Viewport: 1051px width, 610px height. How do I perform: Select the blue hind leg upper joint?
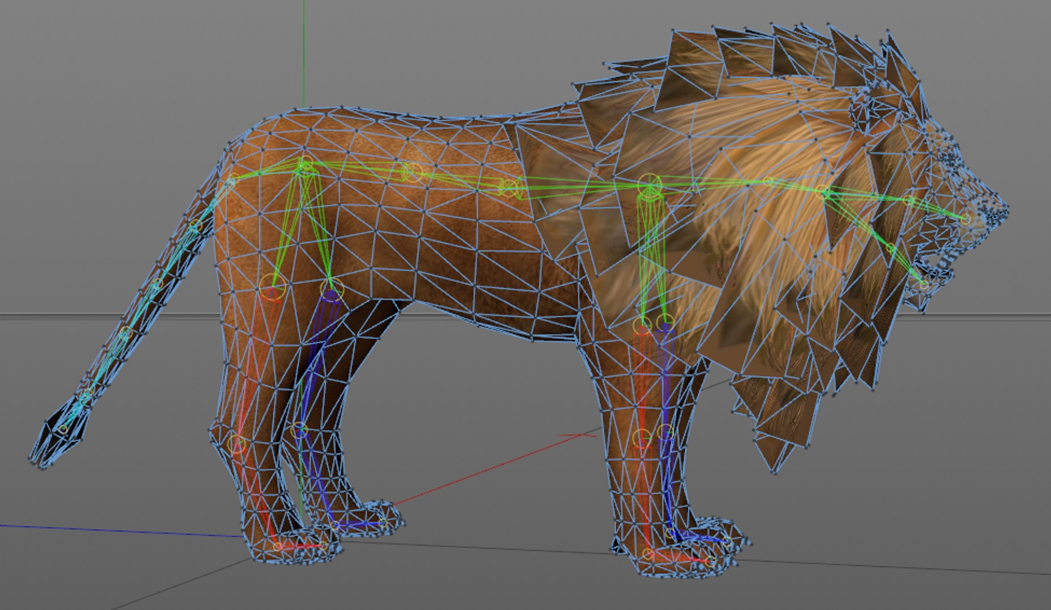(x=332, y=289)
